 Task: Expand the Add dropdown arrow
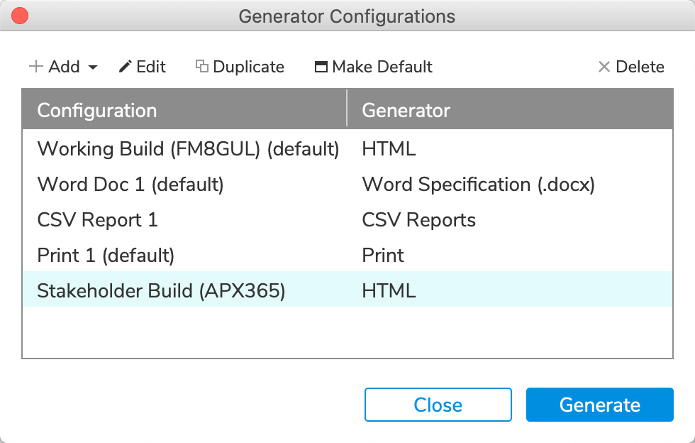(x=93, y=67)
